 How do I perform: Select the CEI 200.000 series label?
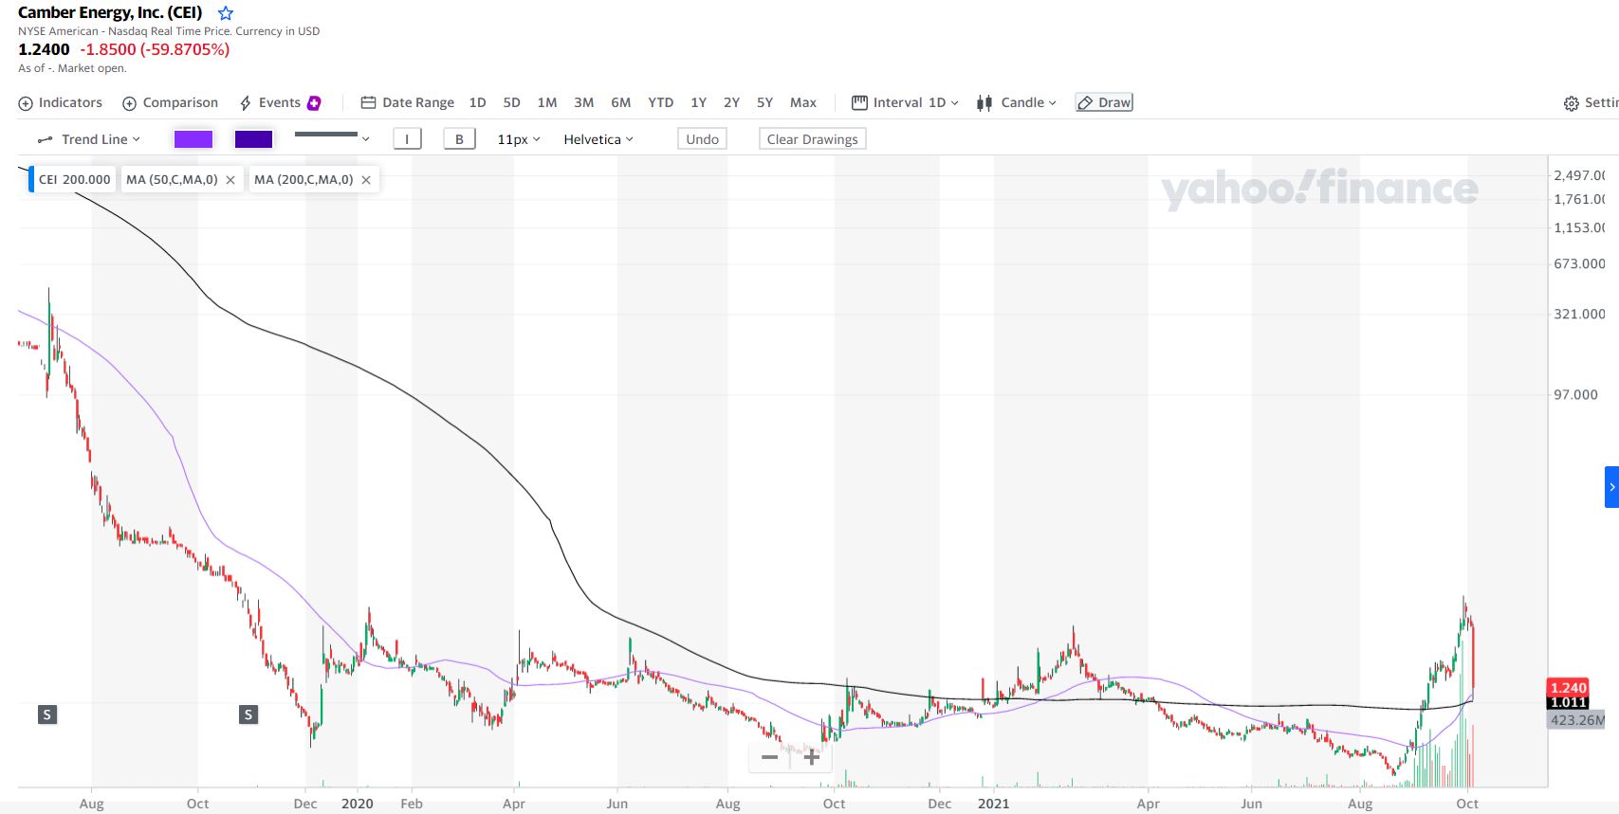click(74, 179)
